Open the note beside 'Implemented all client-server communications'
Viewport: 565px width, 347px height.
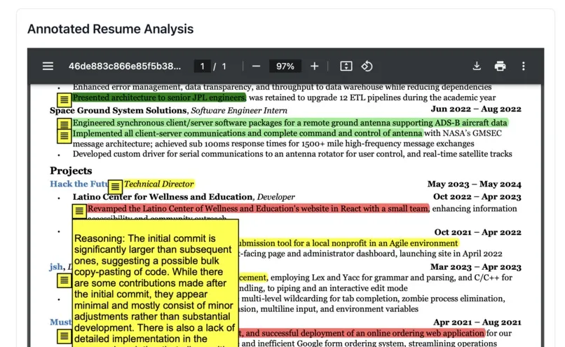(64, 136)
